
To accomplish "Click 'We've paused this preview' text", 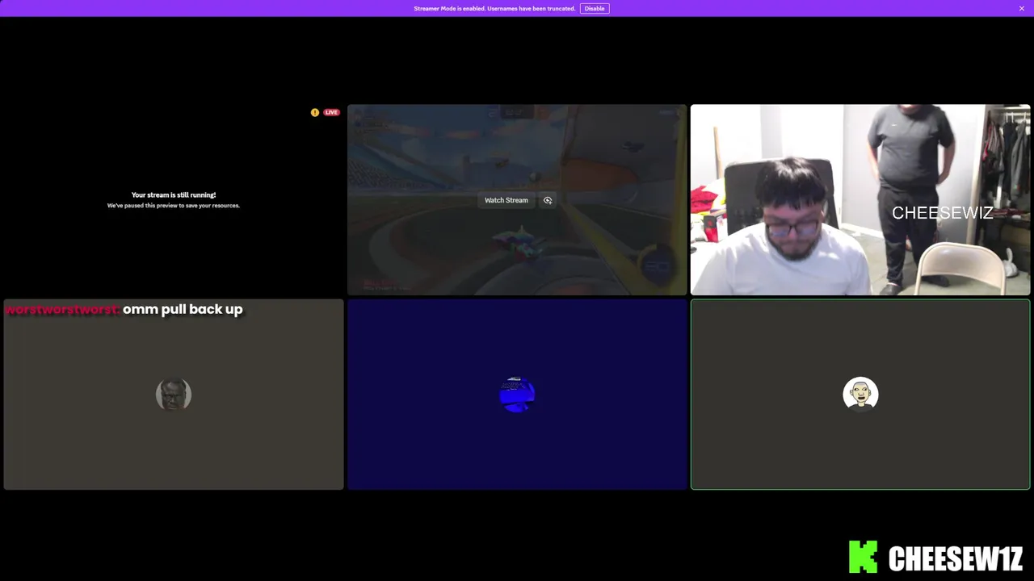I will [174, 206].
